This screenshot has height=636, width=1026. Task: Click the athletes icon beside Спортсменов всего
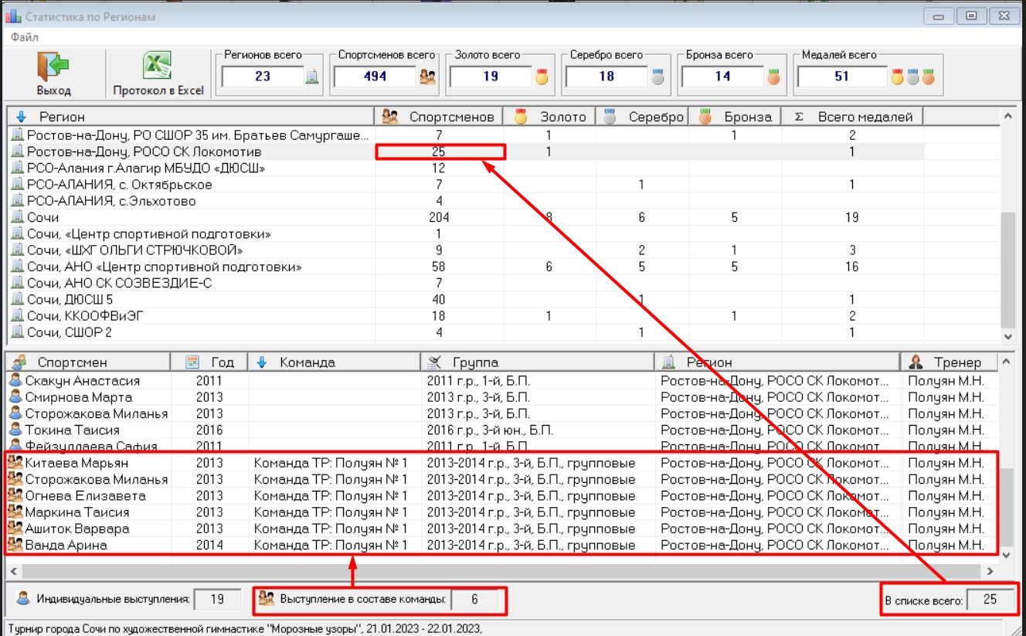[427, 77]
